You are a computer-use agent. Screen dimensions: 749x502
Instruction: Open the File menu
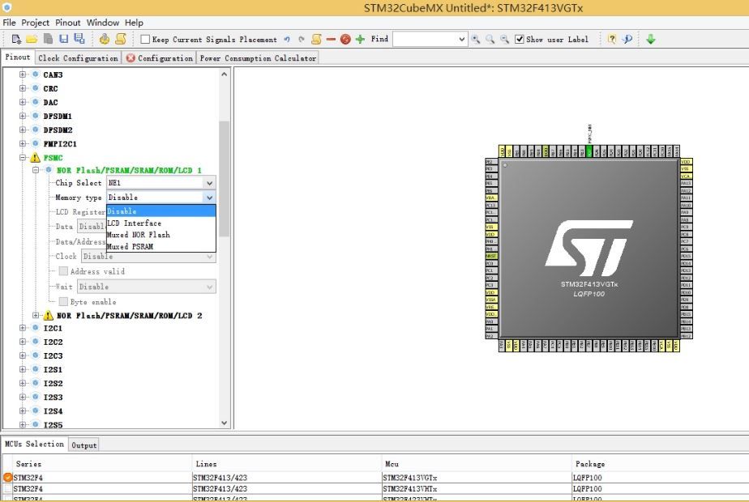pyautogui.click(x=9, y=23)
